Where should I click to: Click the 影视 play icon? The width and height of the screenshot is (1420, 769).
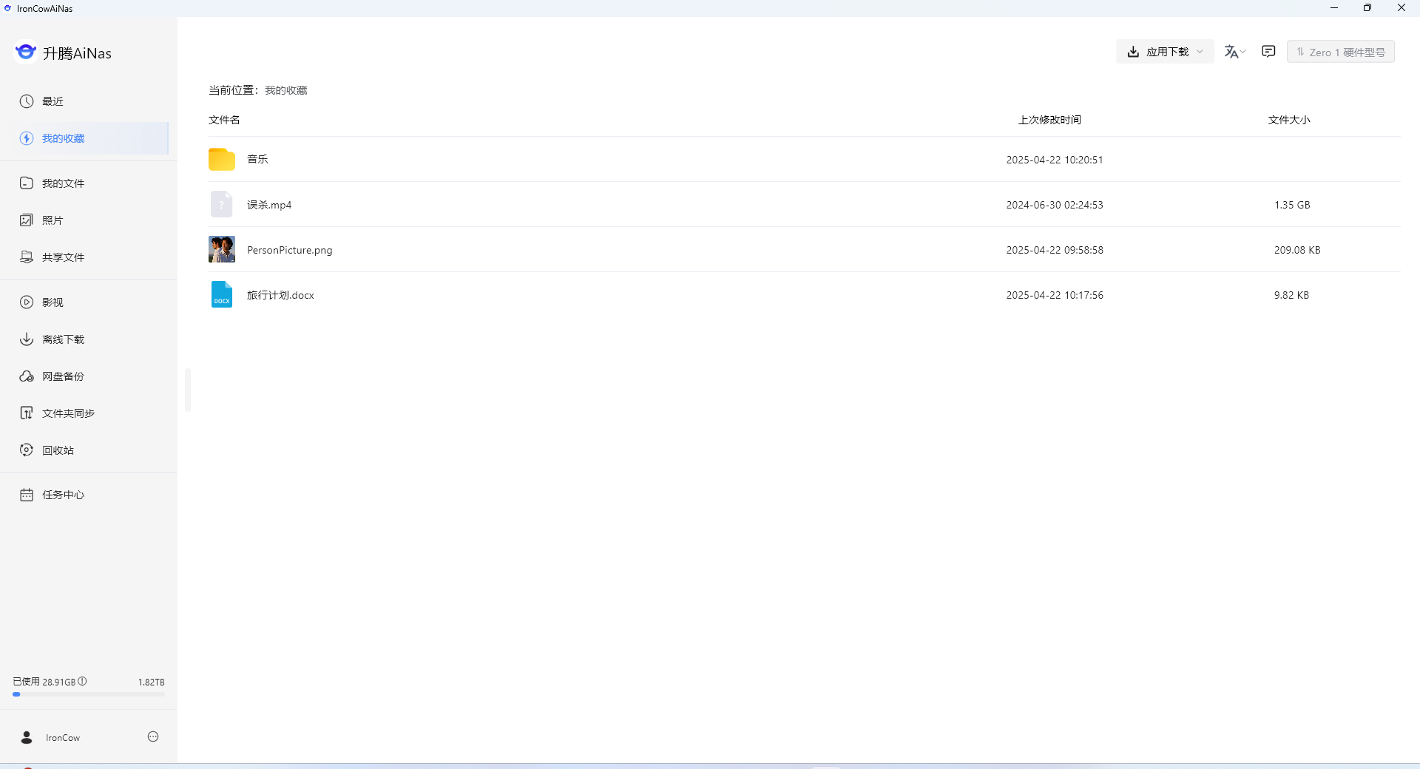pyautogui.click(x=27, y=302)
